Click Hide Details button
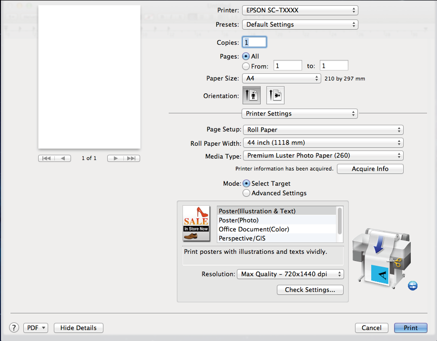 tap(78, 328)
